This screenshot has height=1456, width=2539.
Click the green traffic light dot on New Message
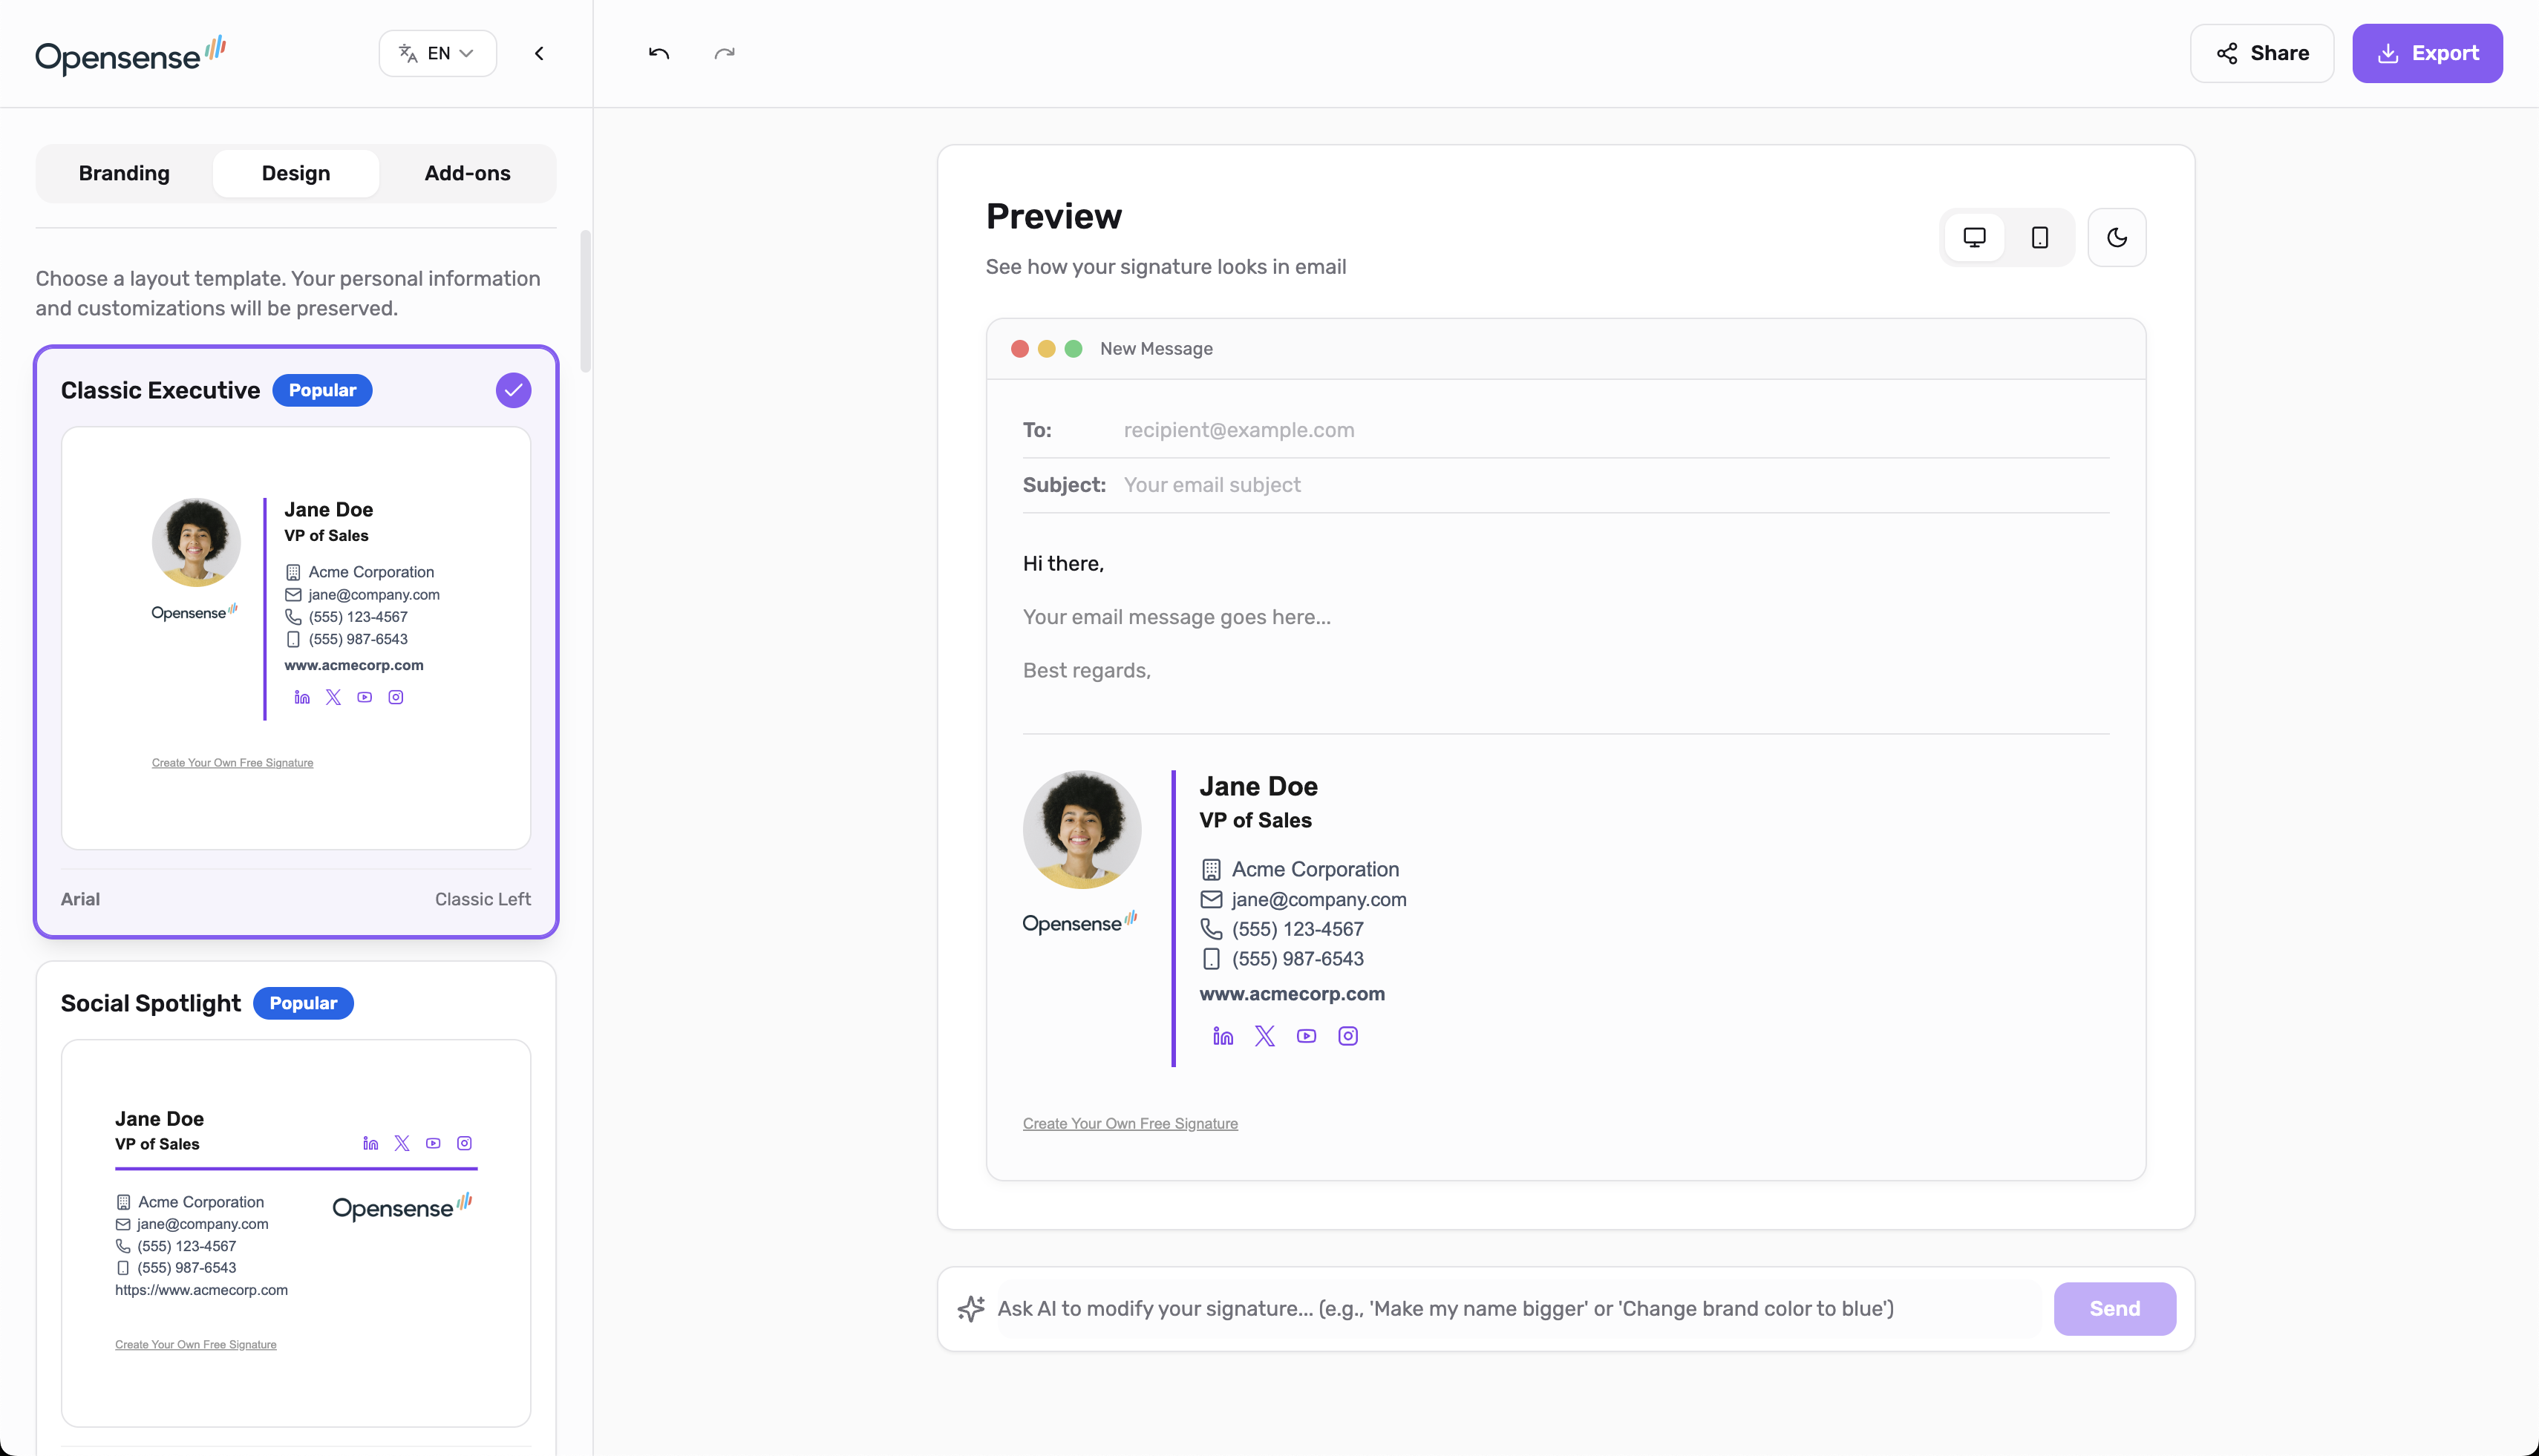1074,348
